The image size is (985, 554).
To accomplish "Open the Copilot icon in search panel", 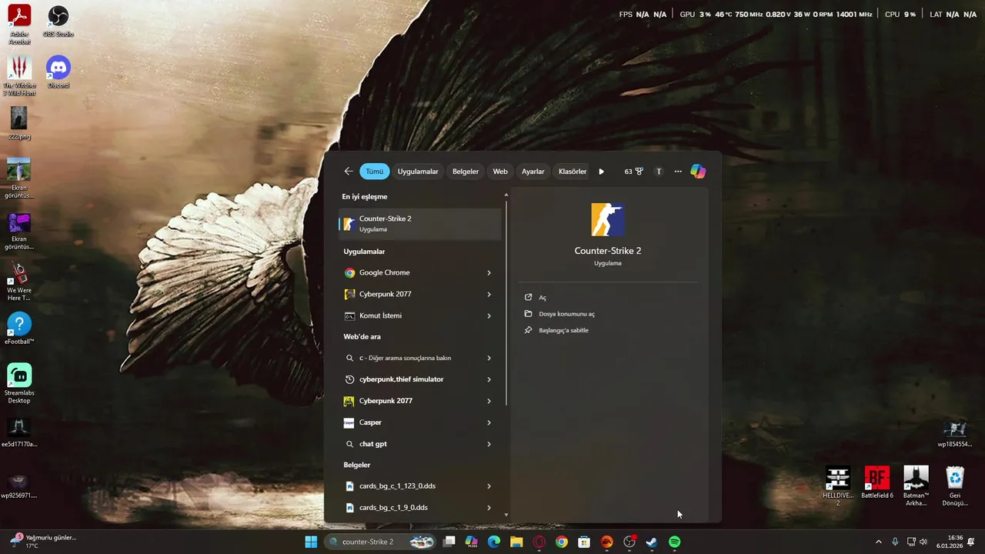I will pyautogui.click(x=698, y=172).
